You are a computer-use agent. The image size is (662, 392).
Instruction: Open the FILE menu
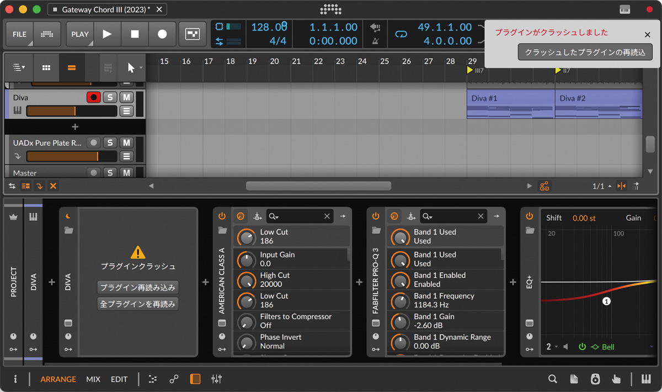19,34
